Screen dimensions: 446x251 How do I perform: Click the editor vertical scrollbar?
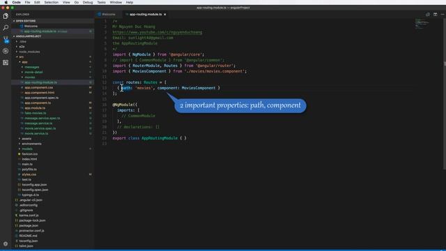click(x=445, y=94)
